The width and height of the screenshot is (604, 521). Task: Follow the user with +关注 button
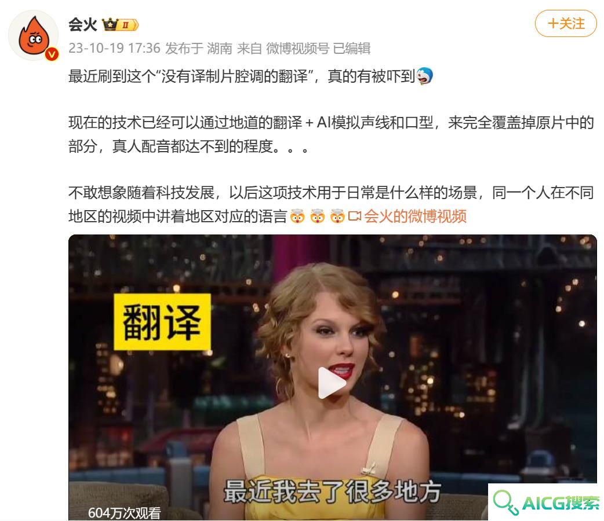pos(566,24)
